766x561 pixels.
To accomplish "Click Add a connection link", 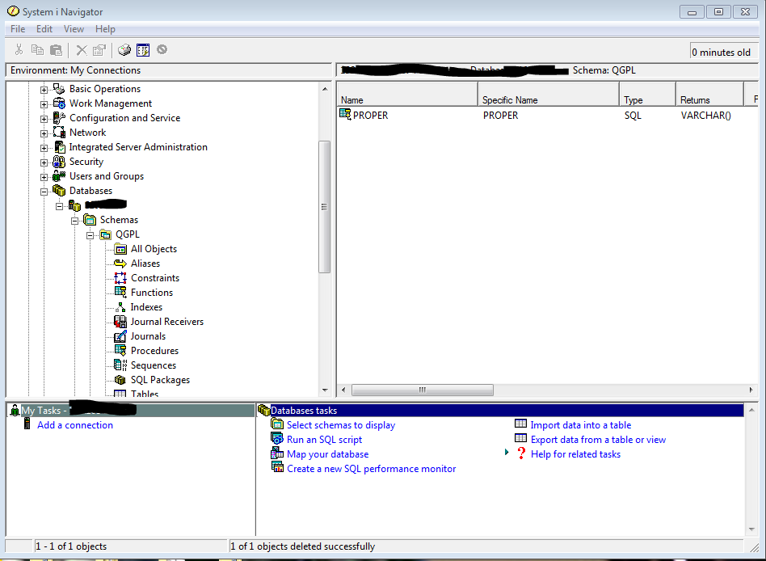I will pyautogui.click(x=75, y=425).
